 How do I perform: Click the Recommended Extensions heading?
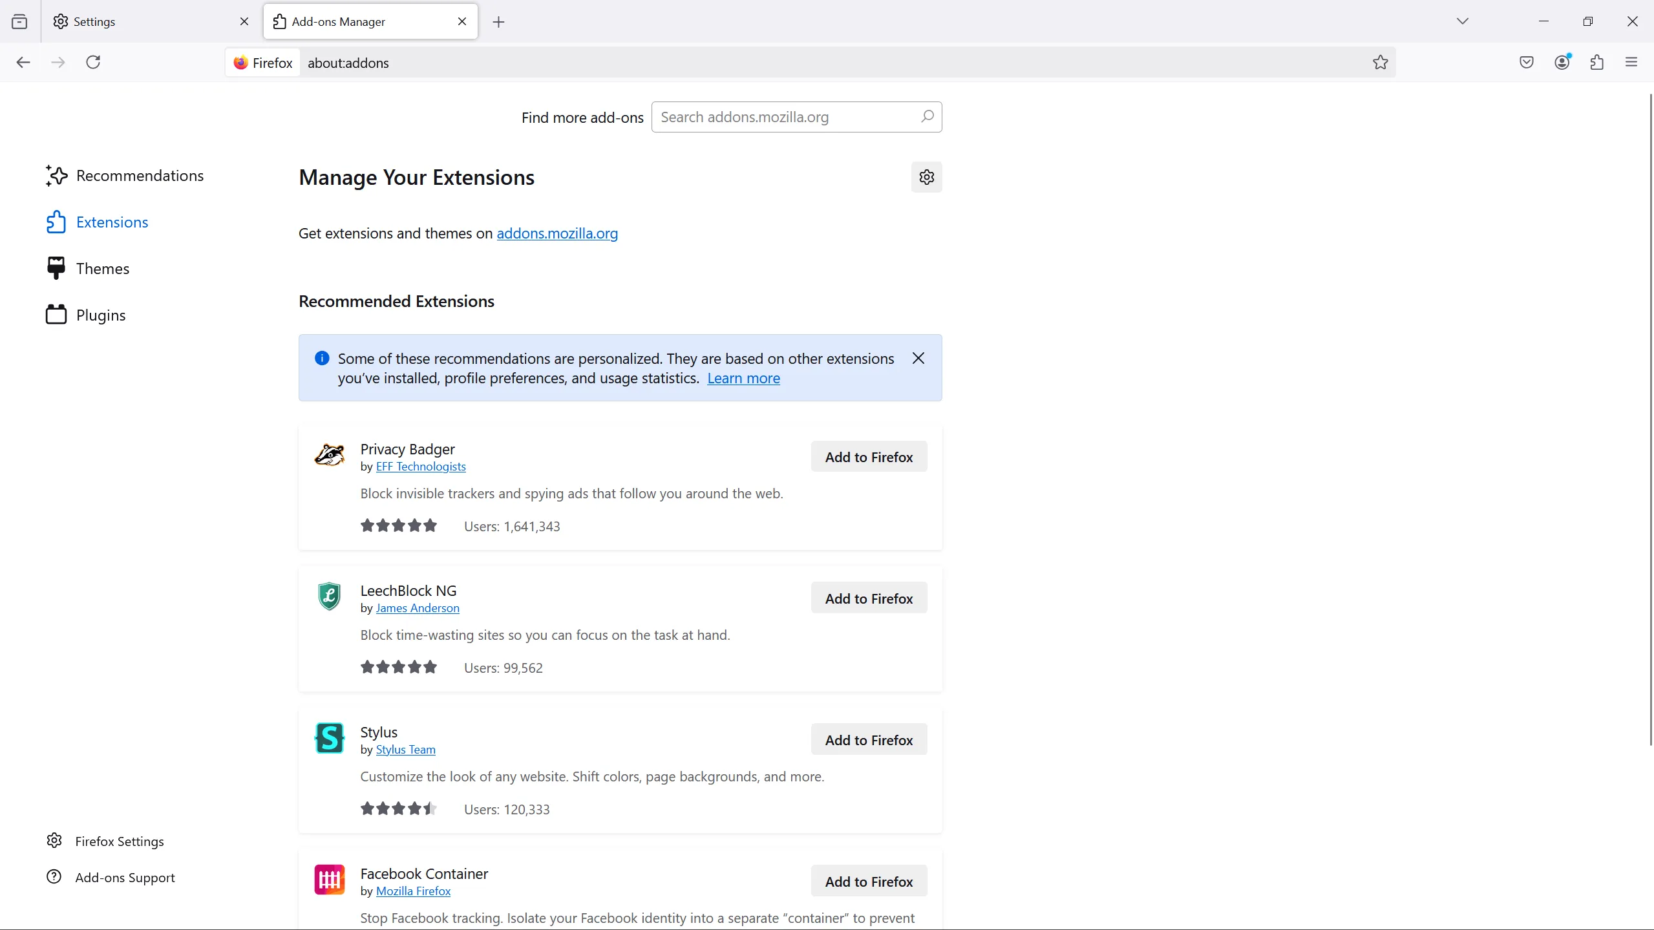pyautogui.click(x=396, y=302)
